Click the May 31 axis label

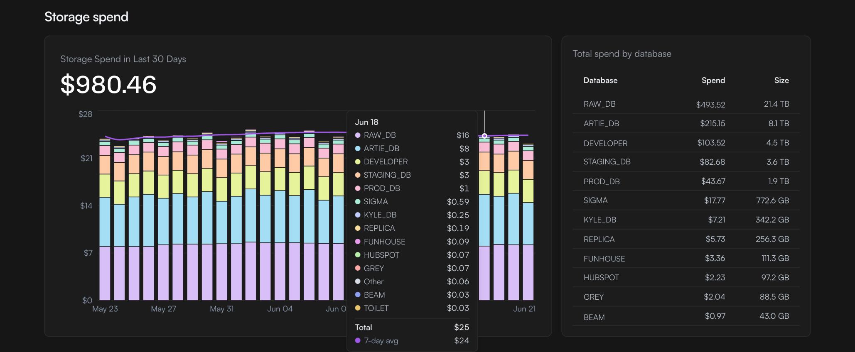point(221,309)
